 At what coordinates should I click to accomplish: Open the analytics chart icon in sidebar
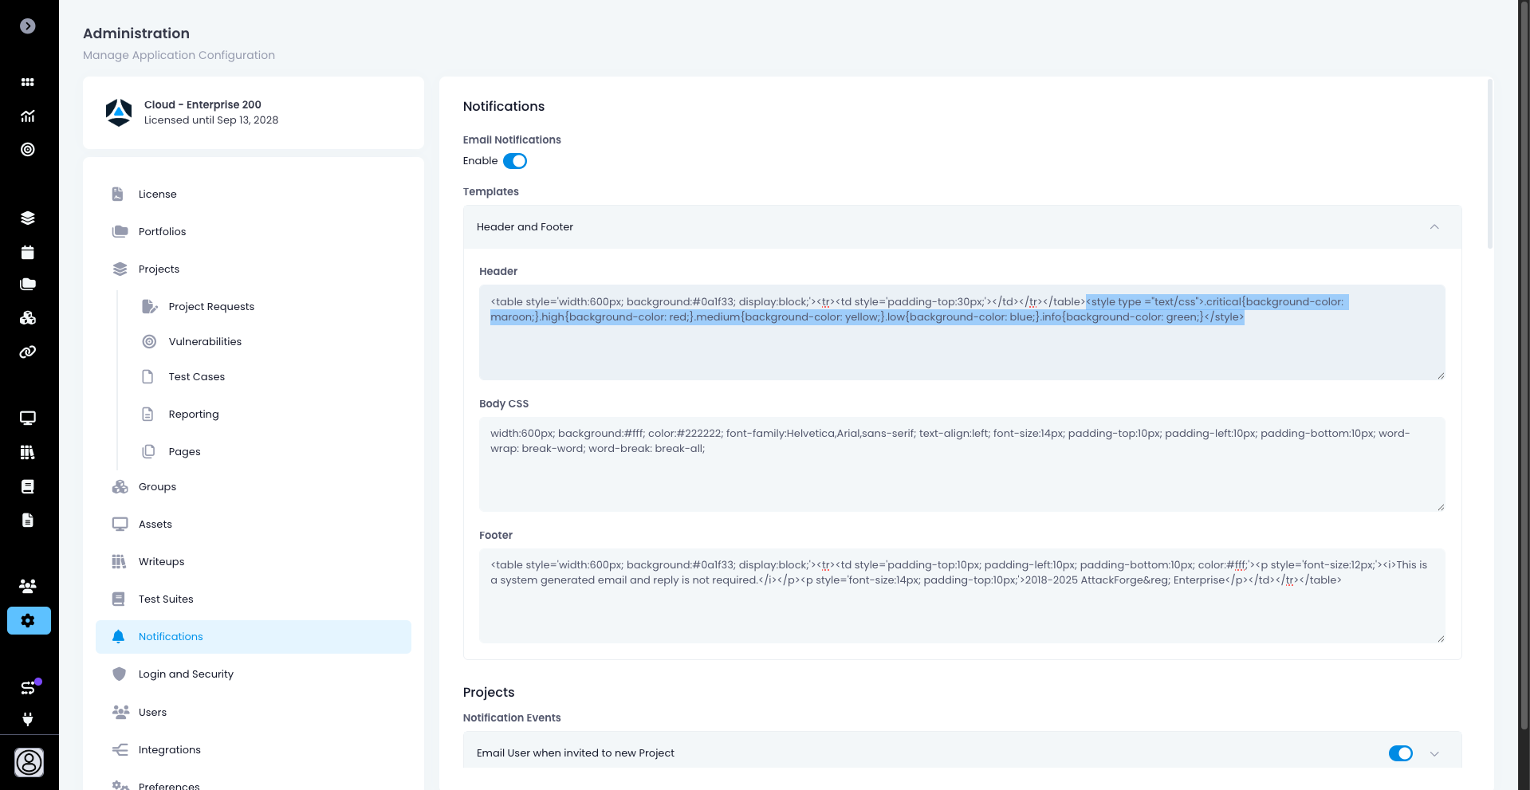click(x=28, y=116)
